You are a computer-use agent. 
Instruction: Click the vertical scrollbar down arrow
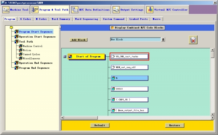212,114
